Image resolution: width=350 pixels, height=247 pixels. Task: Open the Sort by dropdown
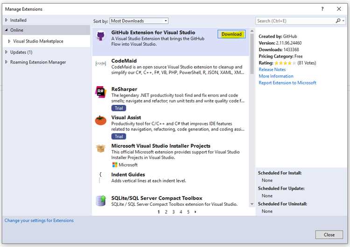(139, 21)
